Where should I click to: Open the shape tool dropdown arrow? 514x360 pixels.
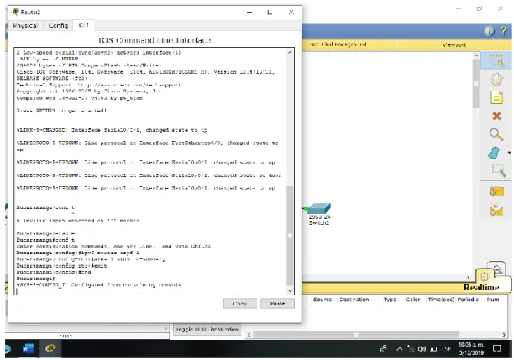pos(509,153)
